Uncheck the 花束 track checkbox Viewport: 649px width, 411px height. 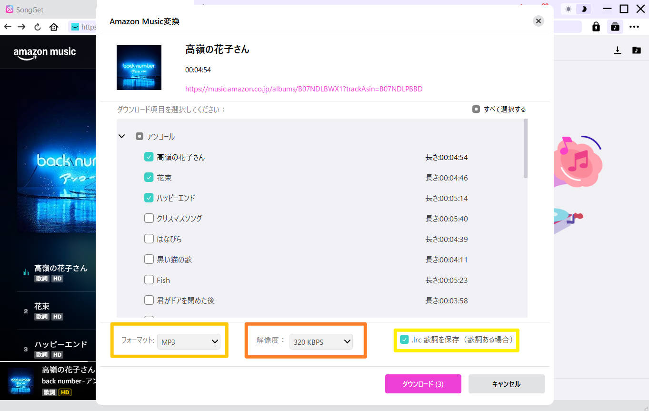149,177
